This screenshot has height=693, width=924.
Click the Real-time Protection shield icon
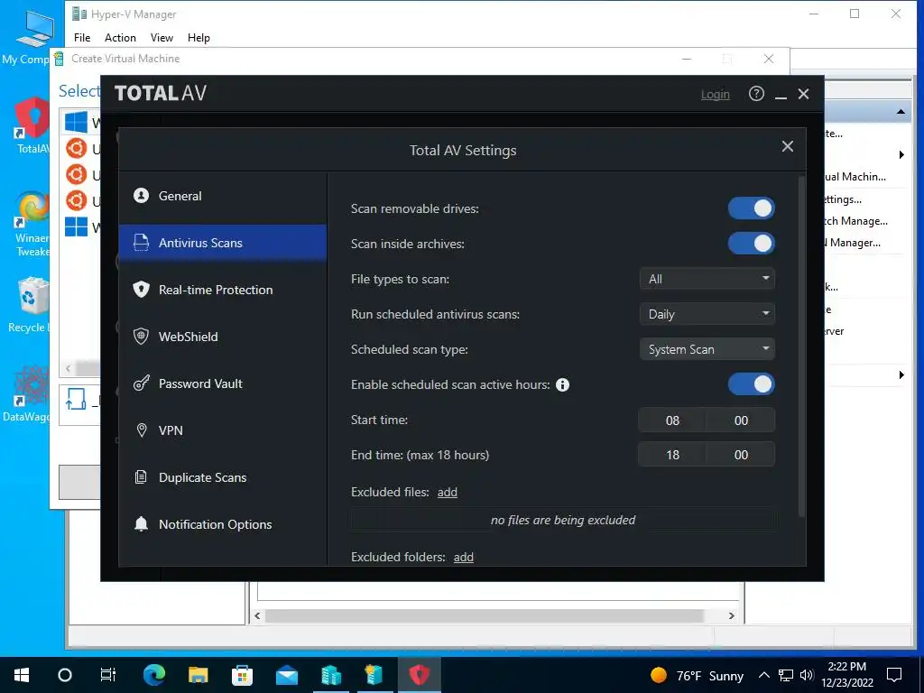[x=141, y=290]
